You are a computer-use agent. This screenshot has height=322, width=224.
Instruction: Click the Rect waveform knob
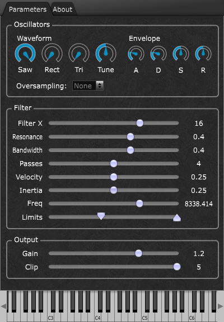[52, 54]
